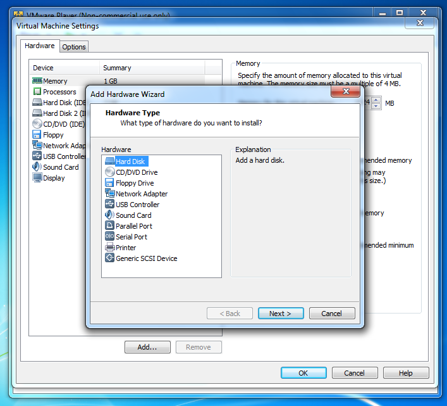The width and height of the screenshot is (447, 406).
Task: Click the Hard Disk (IDE) drive icon
Action: pos(37,102)
